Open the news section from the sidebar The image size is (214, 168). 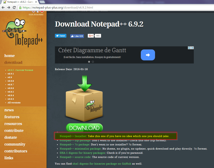[9, 110]
